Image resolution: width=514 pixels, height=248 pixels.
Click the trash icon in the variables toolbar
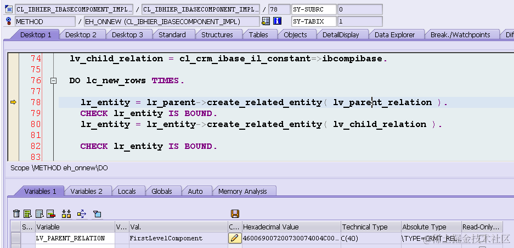16,214
